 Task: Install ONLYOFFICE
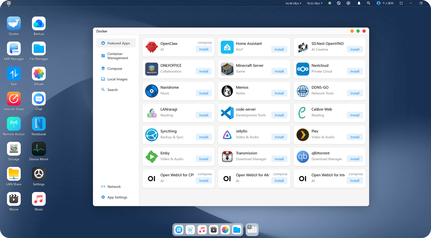pyautogui.click(x=204, y=71)
